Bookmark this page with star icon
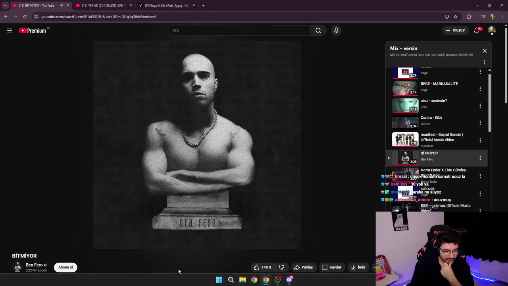508x286 pixels. [x=456, y=17]
